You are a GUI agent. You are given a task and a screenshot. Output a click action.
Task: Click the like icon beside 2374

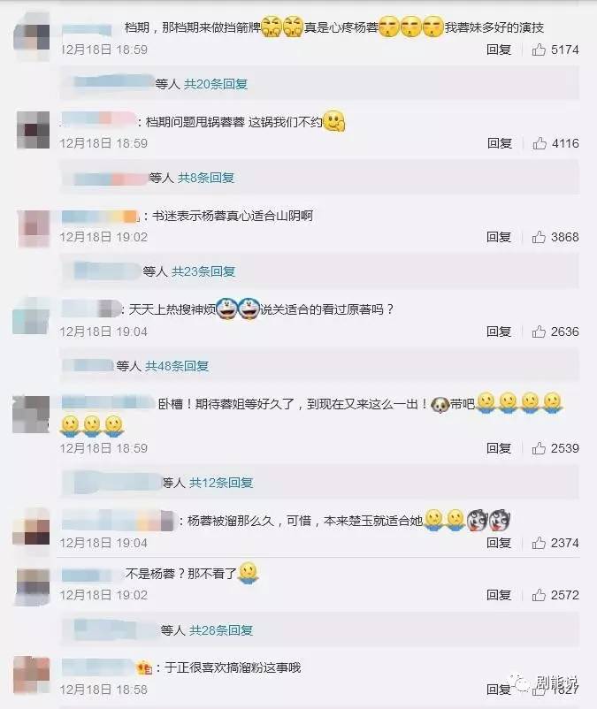point(539,543)
